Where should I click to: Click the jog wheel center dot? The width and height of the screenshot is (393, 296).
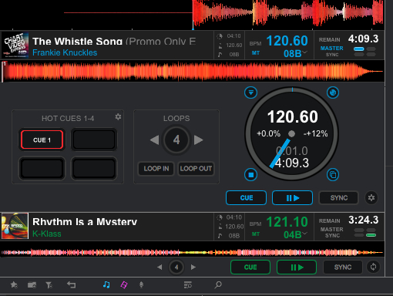point(291,133)
